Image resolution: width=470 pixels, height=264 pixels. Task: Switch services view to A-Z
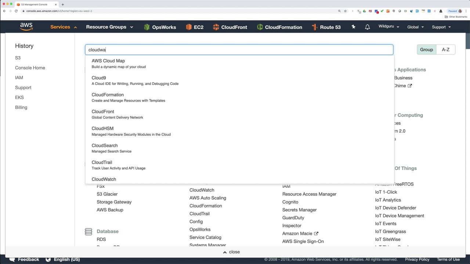[x=446, y=49]
